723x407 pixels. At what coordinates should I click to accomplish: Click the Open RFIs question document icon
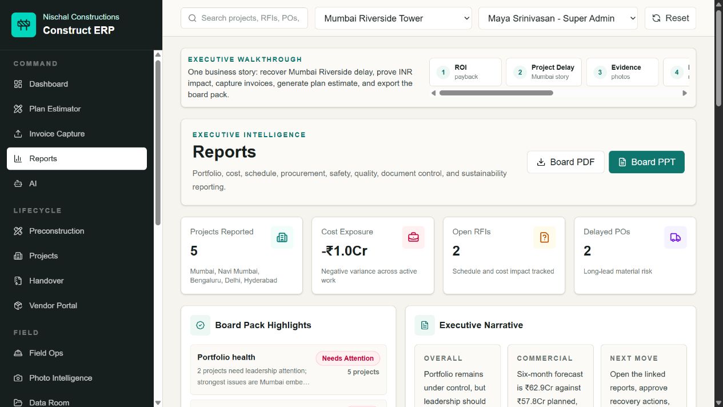(544, 237)
